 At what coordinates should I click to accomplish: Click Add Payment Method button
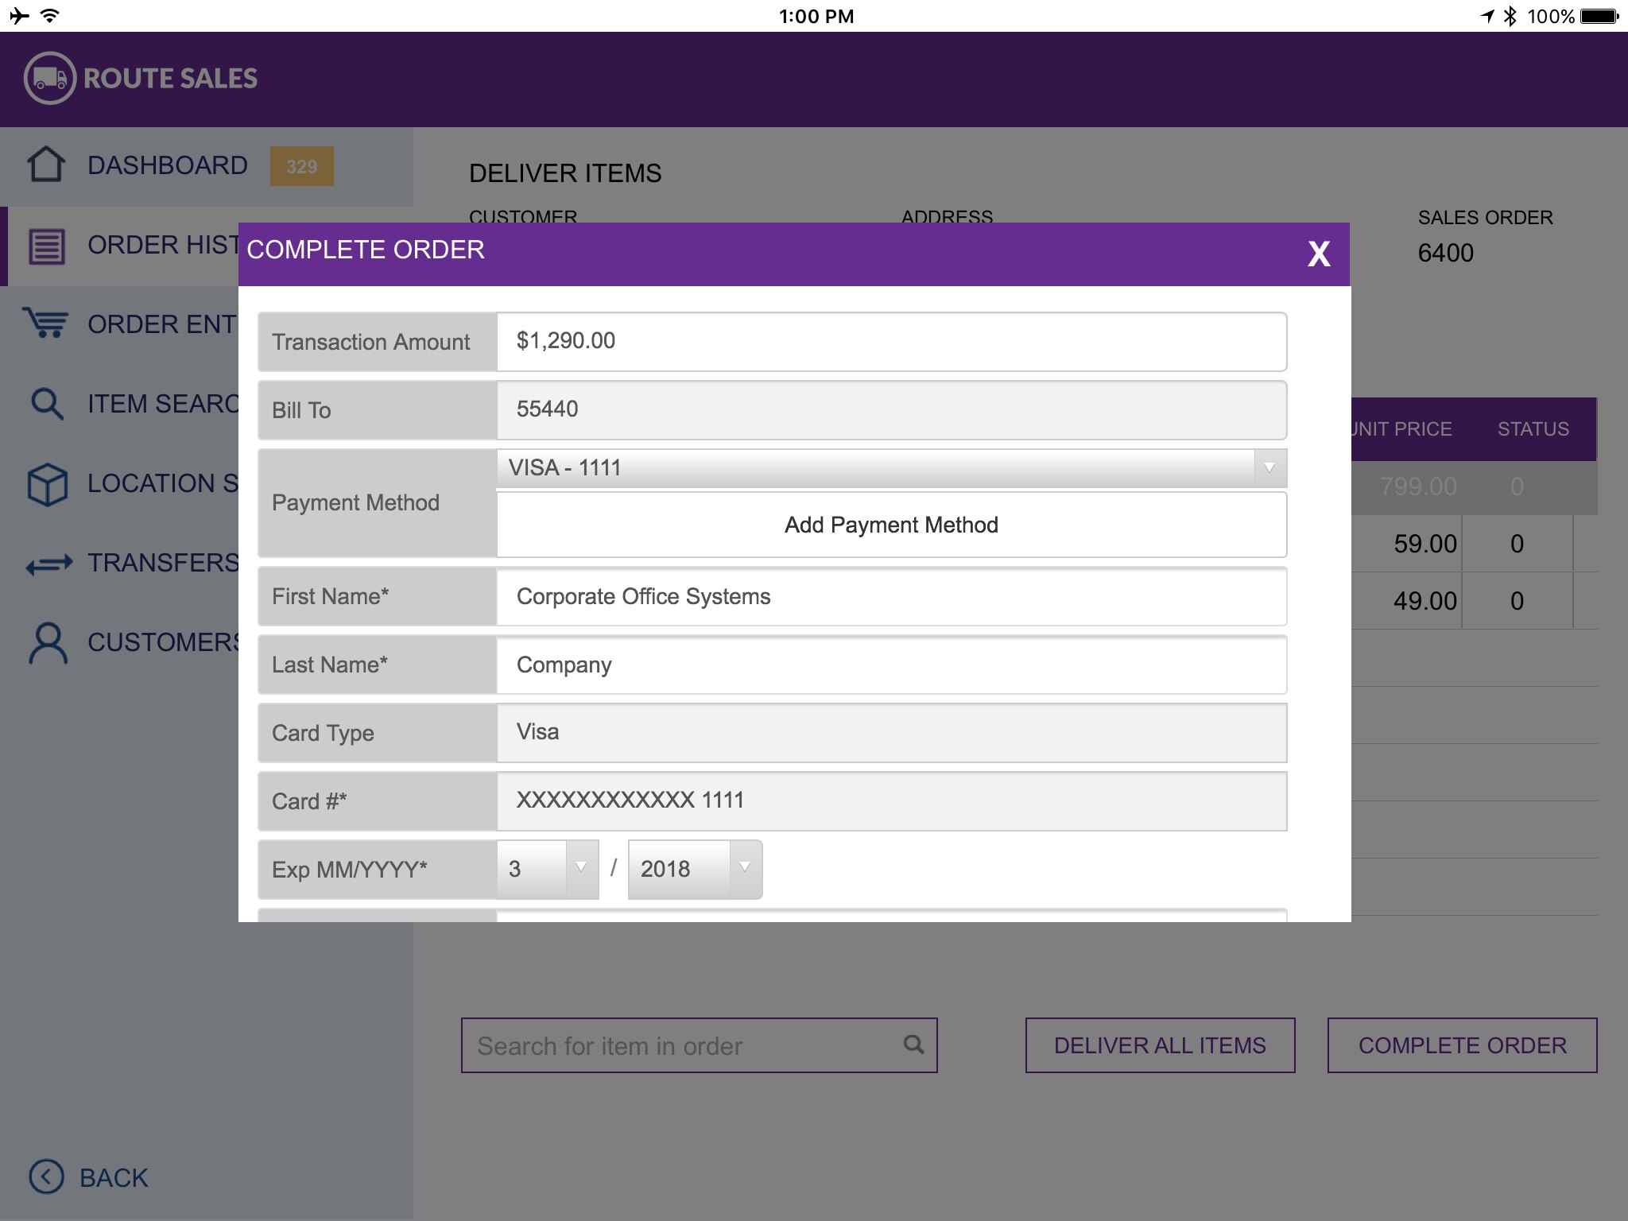coord(891,525)
